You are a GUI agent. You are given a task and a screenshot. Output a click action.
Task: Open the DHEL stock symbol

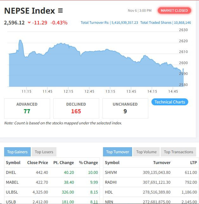[11, 172]
